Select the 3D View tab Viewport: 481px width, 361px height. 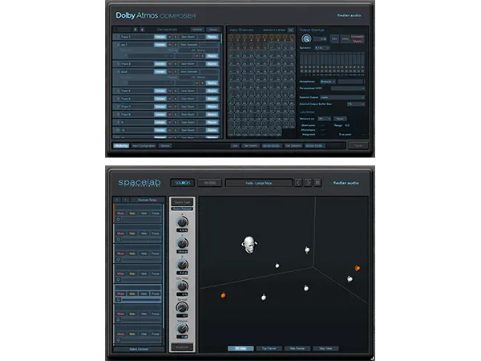point(240,348)
